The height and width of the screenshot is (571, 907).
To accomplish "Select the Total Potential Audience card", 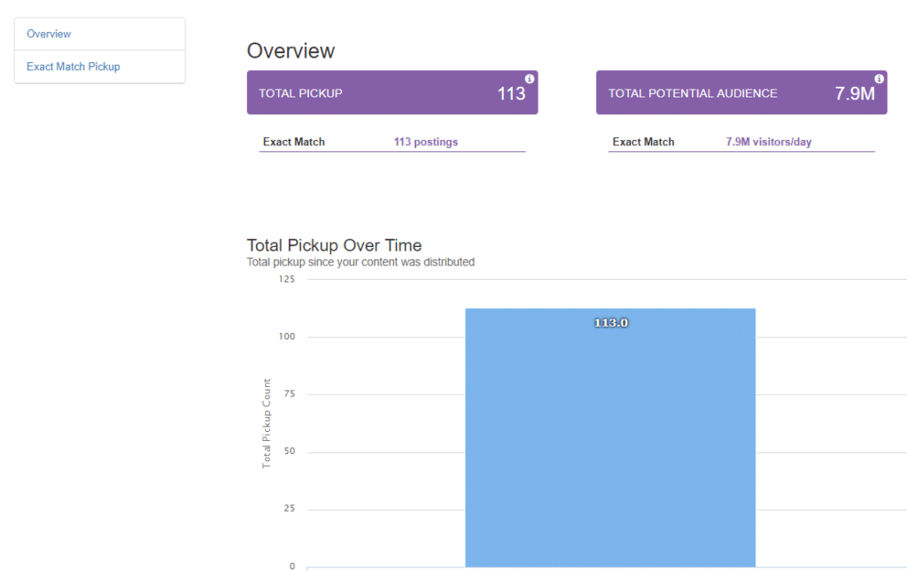I will (x=741, y=92).
